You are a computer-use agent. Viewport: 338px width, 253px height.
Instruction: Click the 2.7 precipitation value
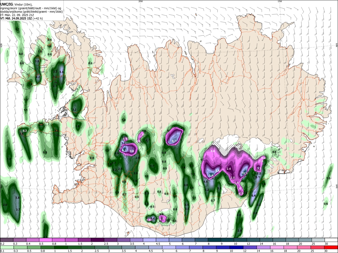[148, 140]
